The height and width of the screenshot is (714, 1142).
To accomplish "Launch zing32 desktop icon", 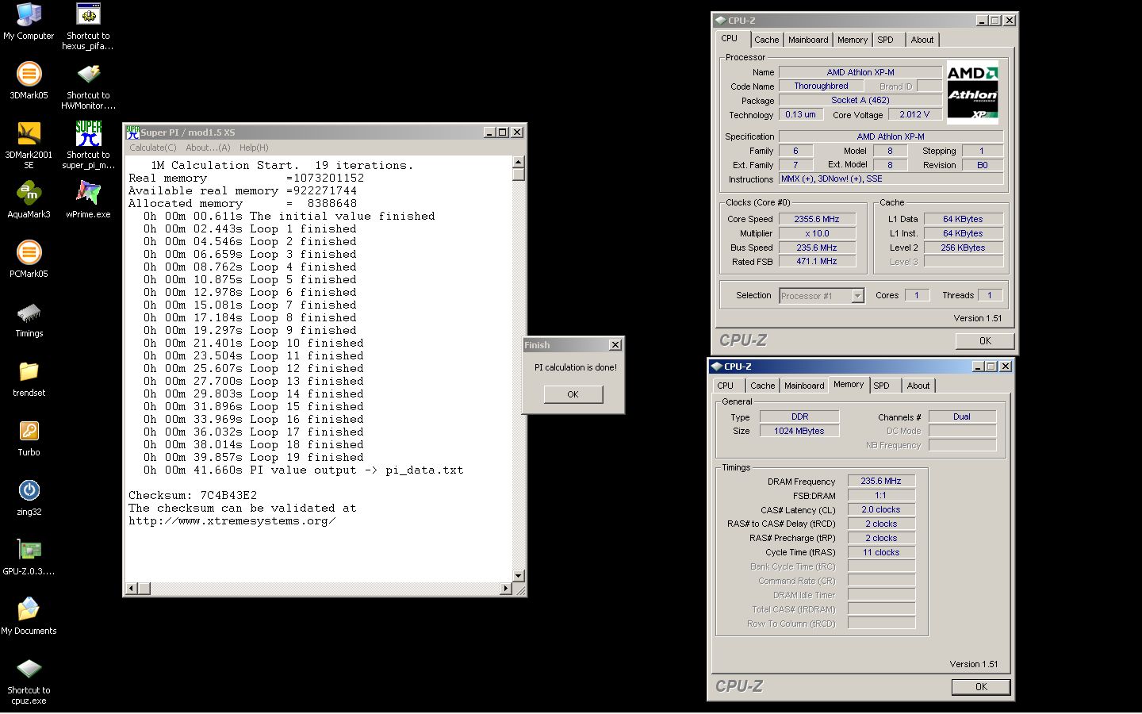I will pos(29,497).
